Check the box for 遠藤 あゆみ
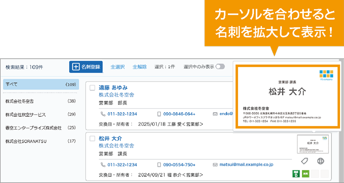This screenshot has width=344, height=183. tap(92, 88)
